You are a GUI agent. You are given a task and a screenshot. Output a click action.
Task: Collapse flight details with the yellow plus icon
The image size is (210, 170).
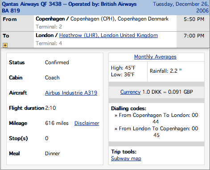(x=5, y=45)
